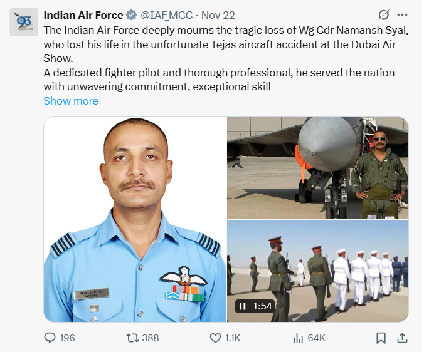Pause the playing video
The width and height of the screenshot is (424, 352).
tap(242, 306)
